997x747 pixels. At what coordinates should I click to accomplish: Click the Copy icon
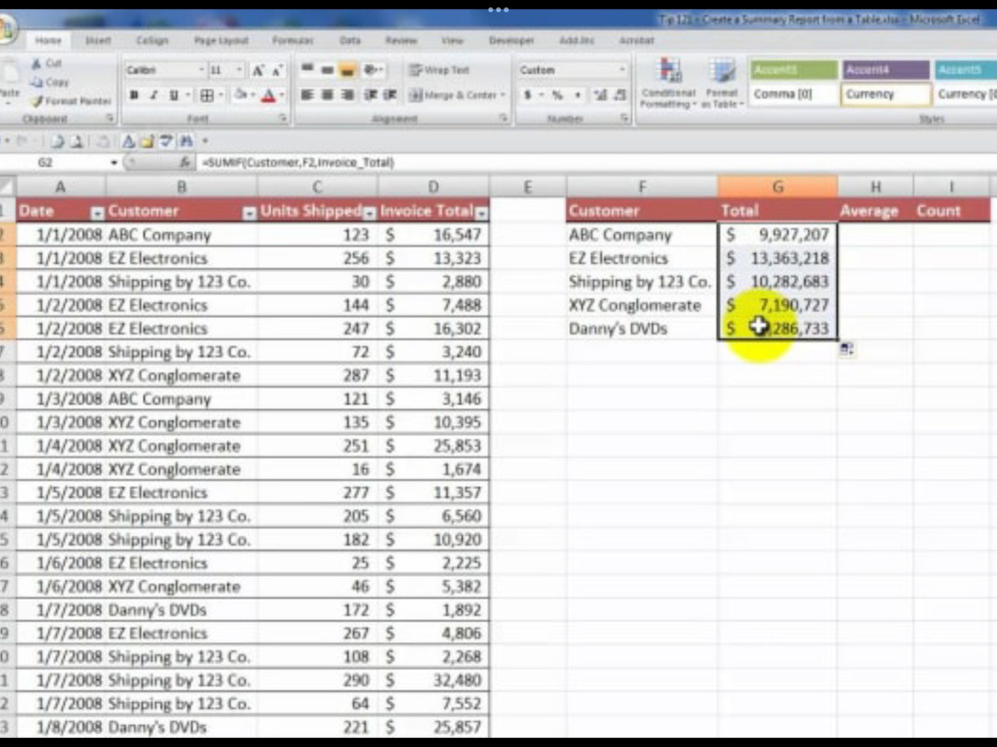coord(37,82)
